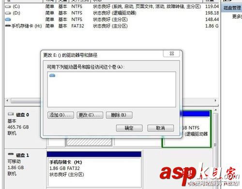Click FAT32 file system cell
This screenshot has height=189, width=242.
click(x=77, y=26)
